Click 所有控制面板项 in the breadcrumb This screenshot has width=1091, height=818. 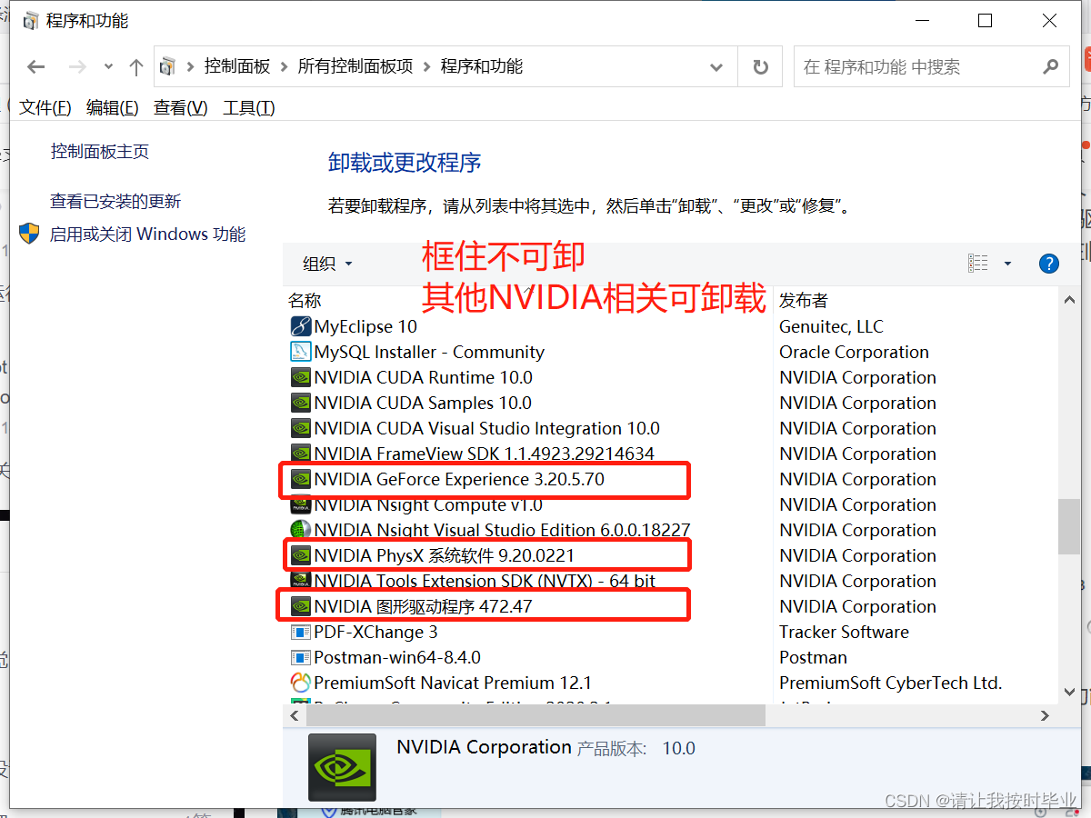pyautogui.click(x=355, y=66)
